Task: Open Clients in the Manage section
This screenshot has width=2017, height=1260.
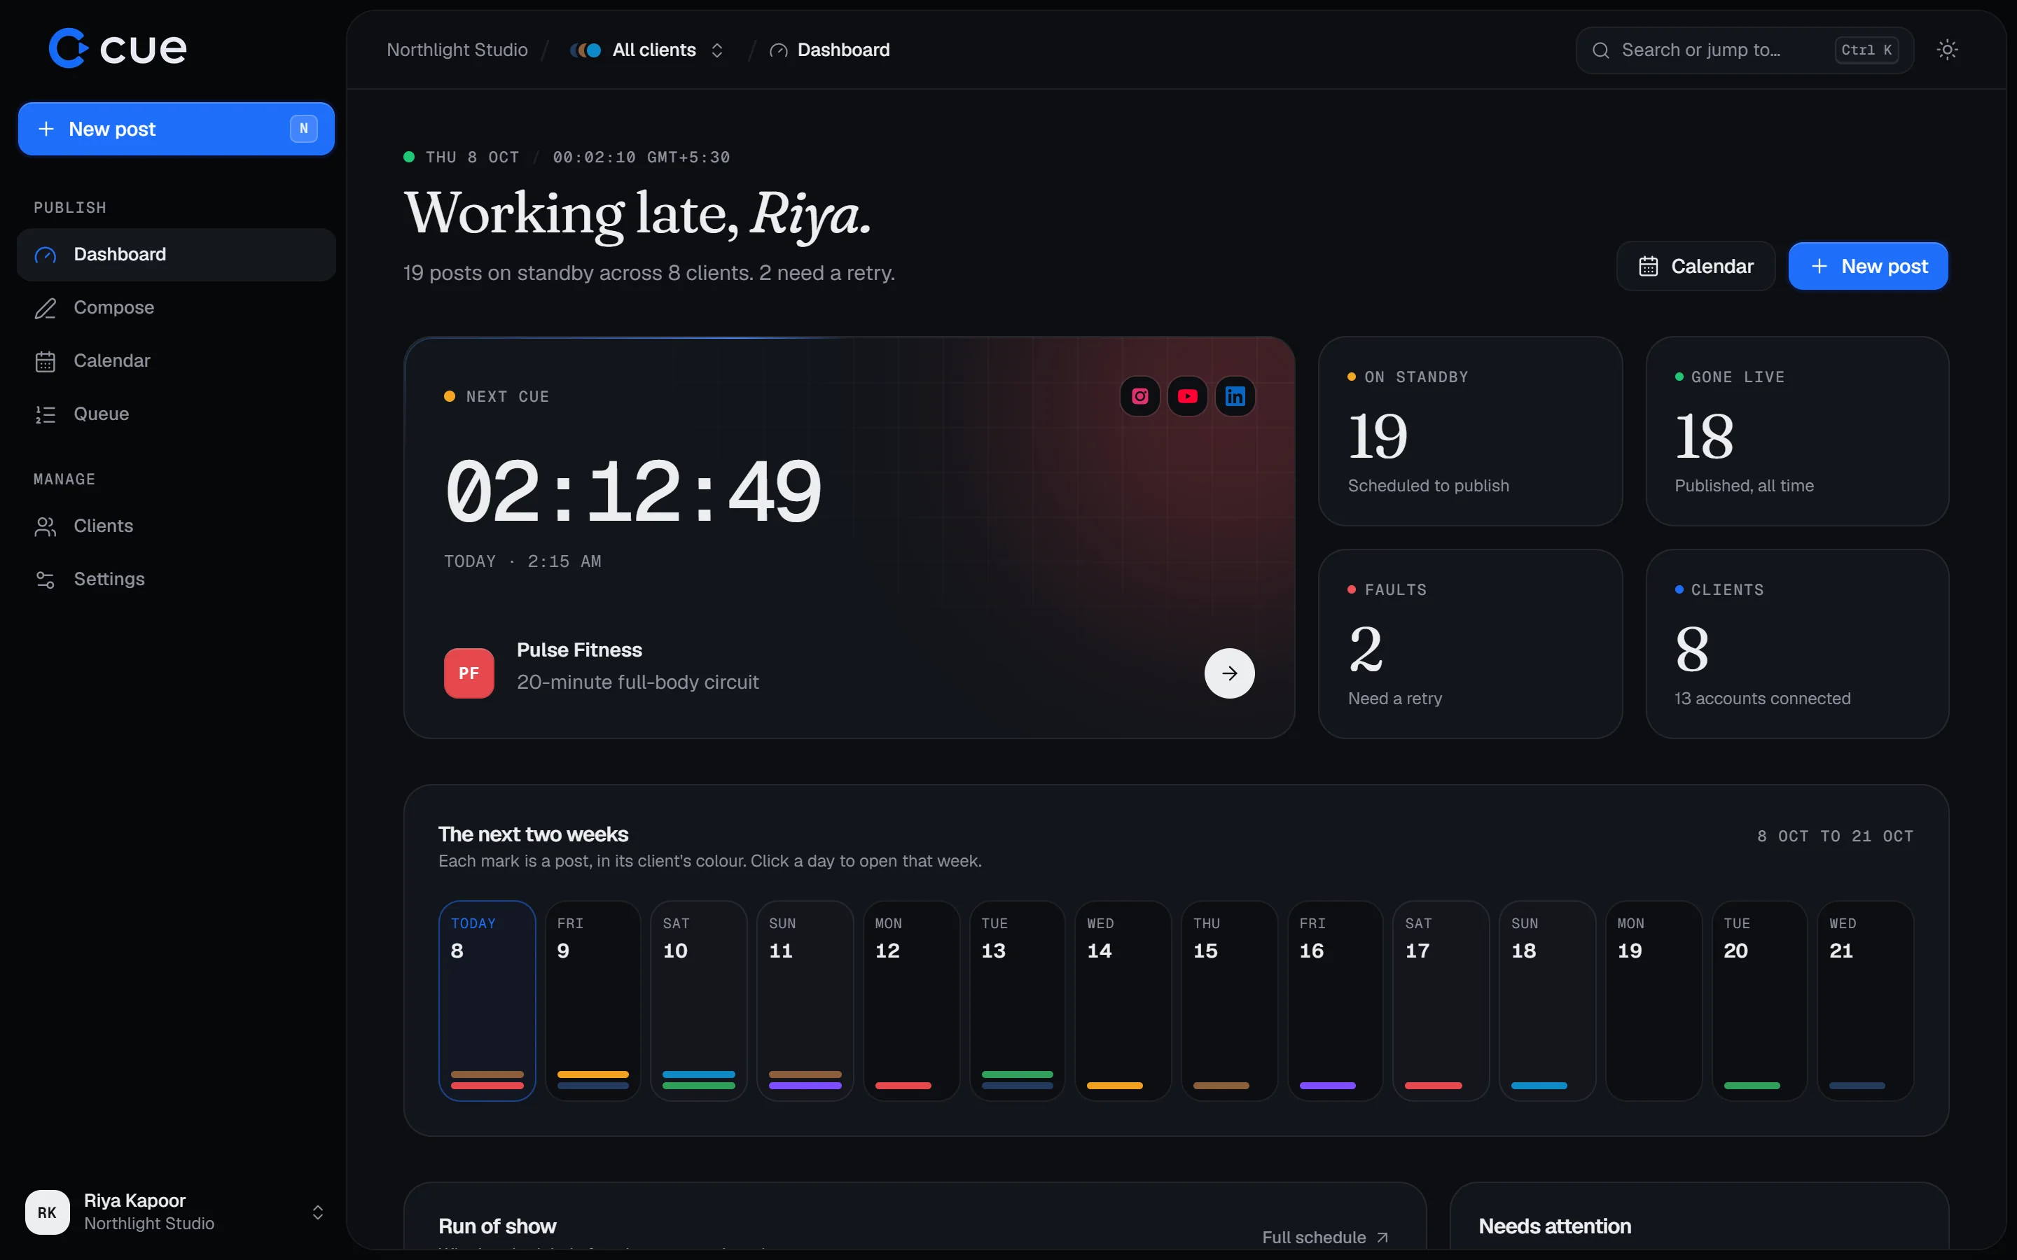Action: tap(176, 526)
